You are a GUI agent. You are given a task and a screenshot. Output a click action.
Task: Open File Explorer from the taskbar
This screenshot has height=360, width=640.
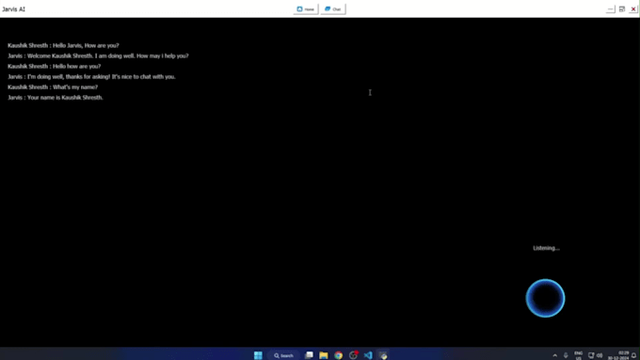tap(324, 355)
